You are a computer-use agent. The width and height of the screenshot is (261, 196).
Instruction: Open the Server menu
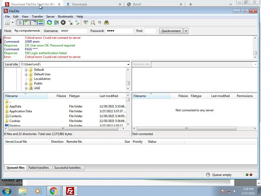pyautogui.click(x=50, y=17)
